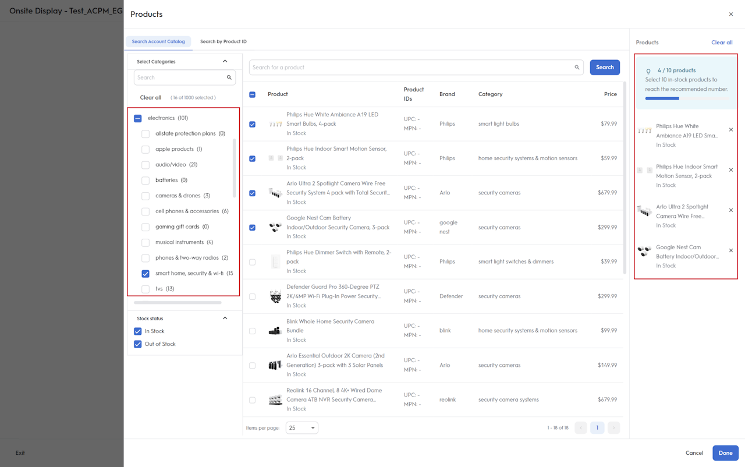The height and width of the screenshot is (467, 745).
Task: Click the lightbulb tip icon beside 4 / 10 products
Action: point(648,71)
